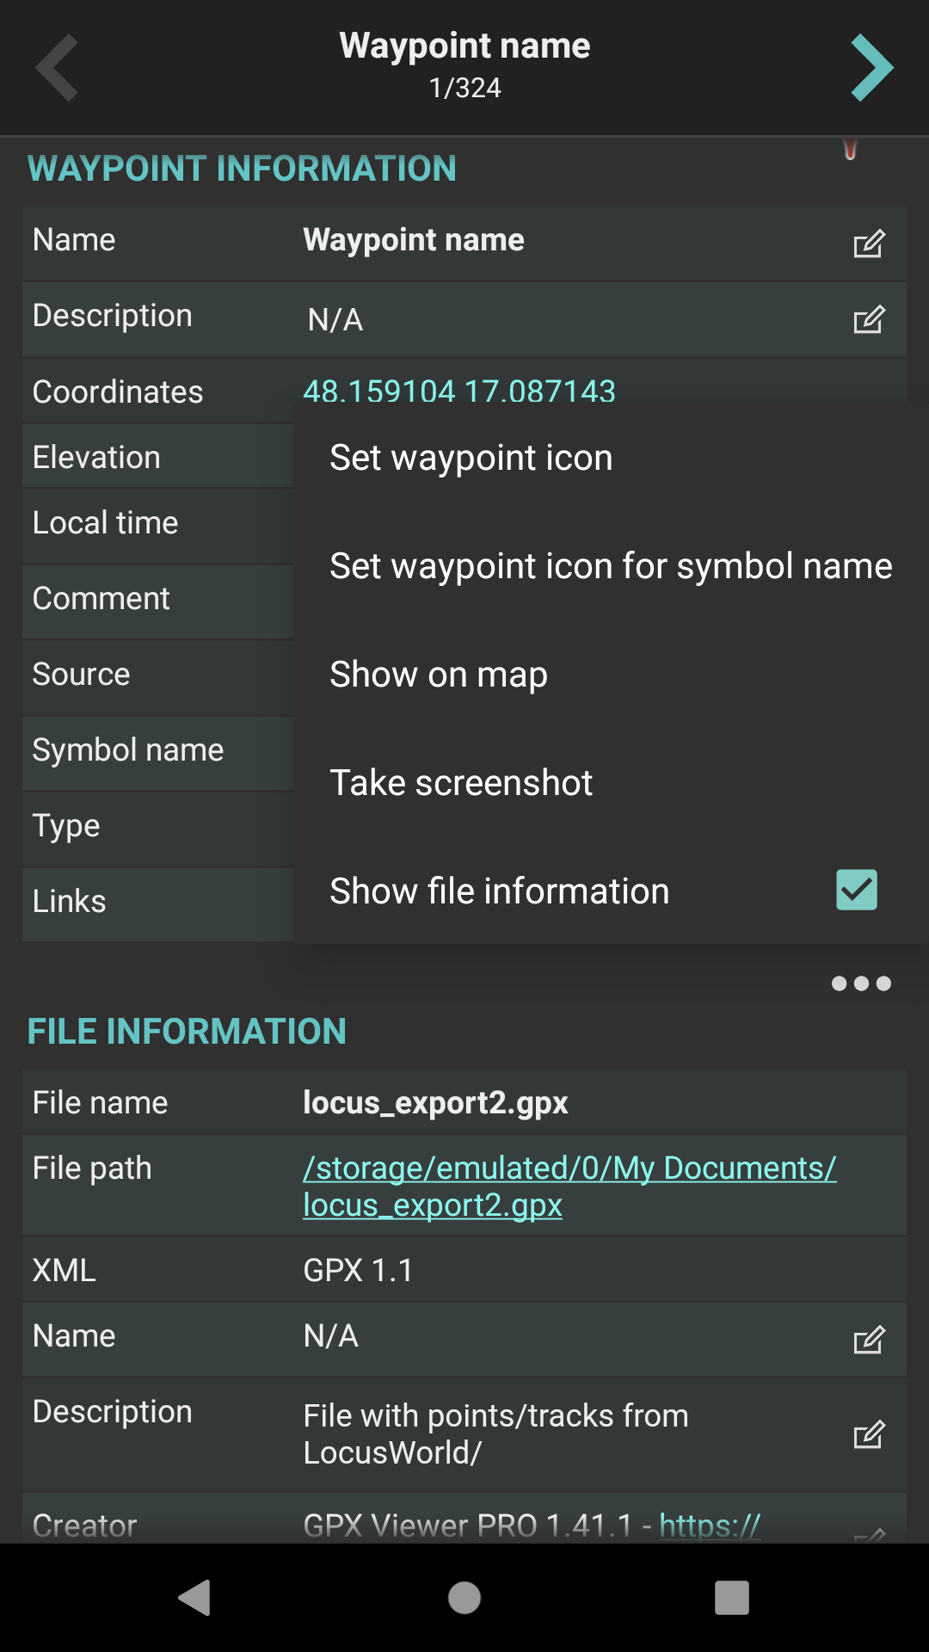Tap the coordinates 48.159104 17.087143 link
929x1652 pixels.
(x=459, y=391)
